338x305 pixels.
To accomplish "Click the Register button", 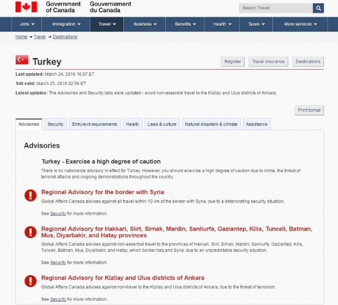I will click(x=233, y=61).
